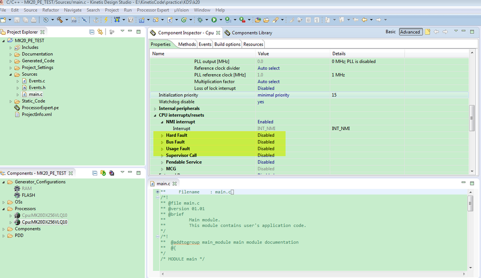481x278 pixels.
Task: Switch the inspector to Basic view mode
Action: coord(390,32)
